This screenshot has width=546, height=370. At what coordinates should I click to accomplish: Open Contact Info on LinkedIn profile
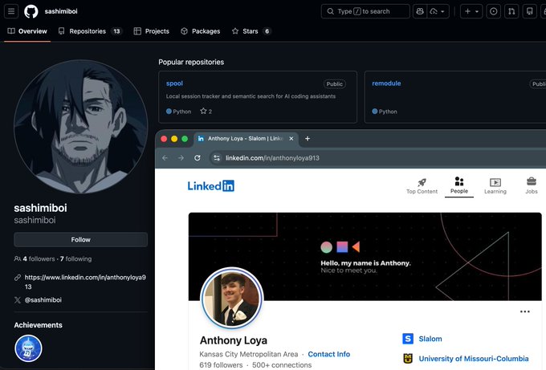click(328, 354)
